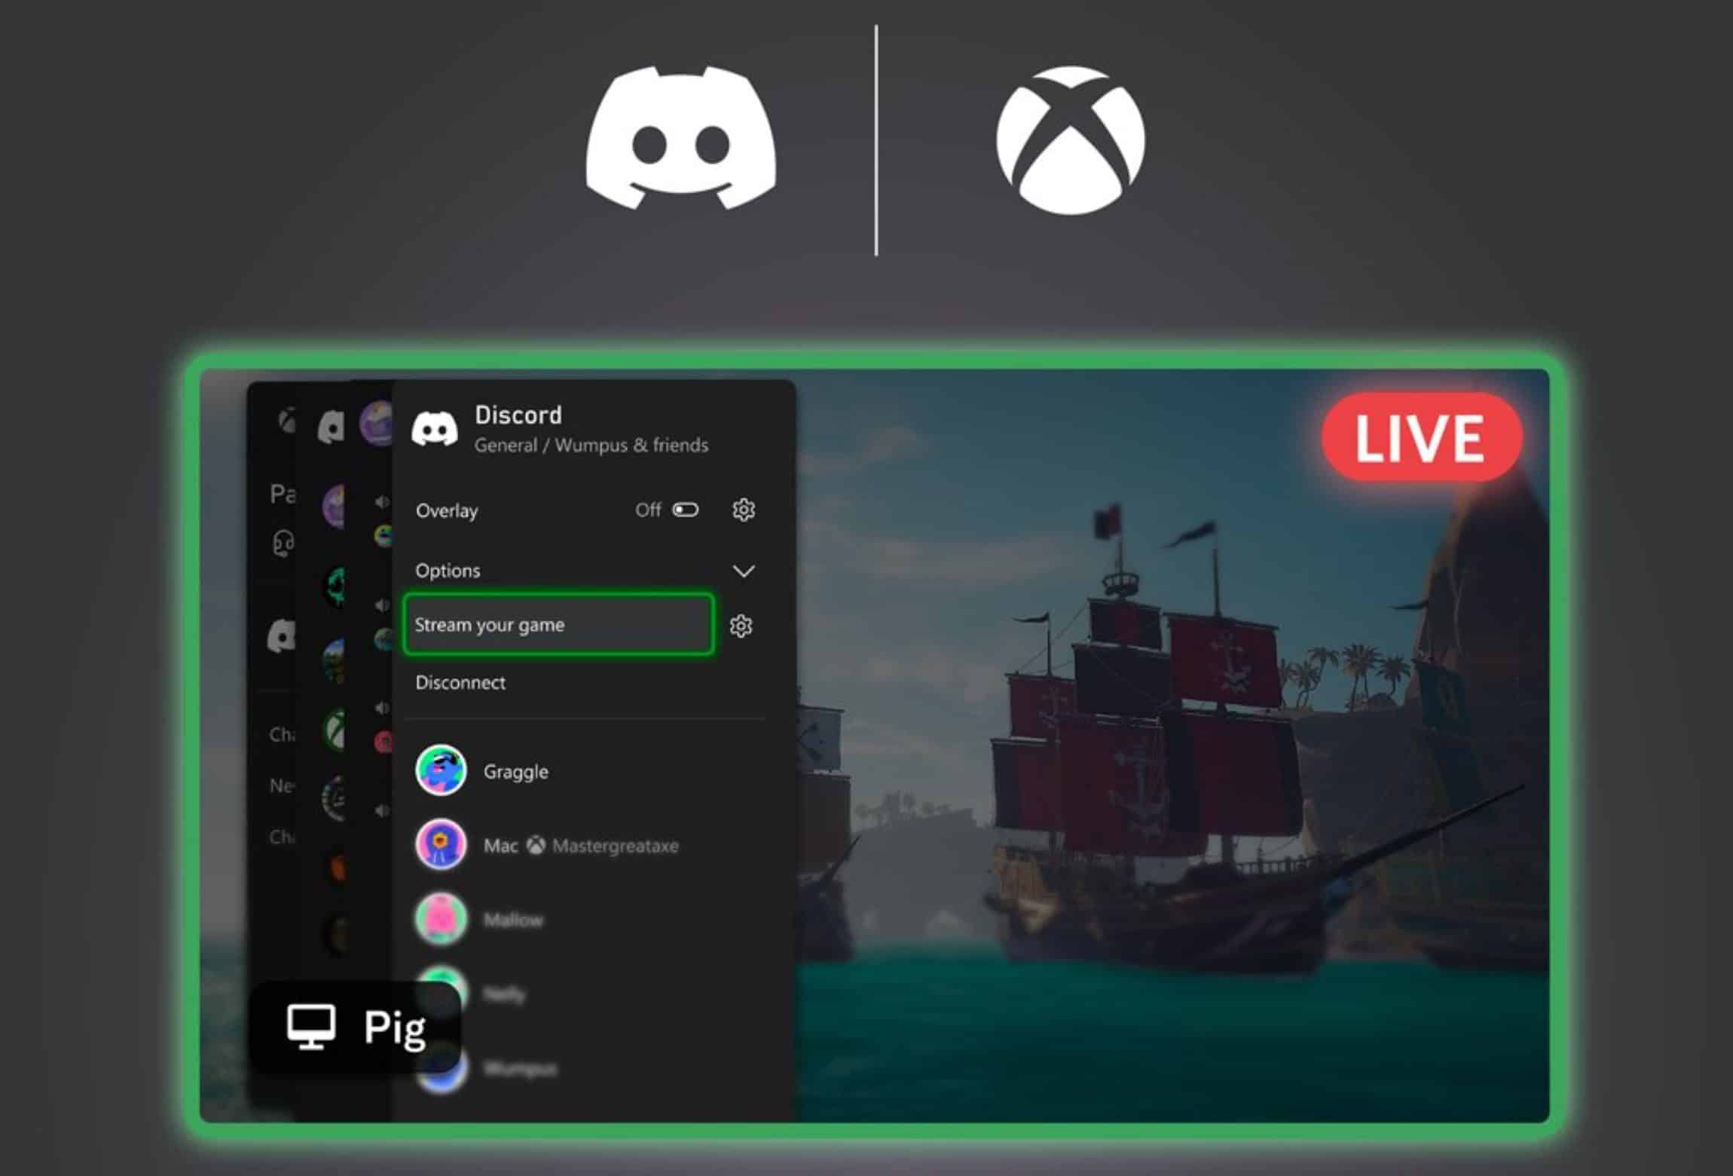Click the Mac user avatar icon
Screen dimensions: 1733x1176
pos(441,843)
